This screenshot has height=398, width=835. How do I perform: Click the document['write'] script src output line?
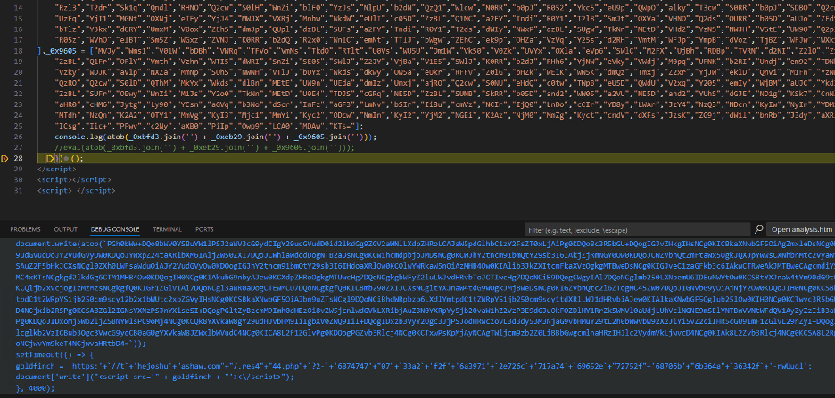click(x=154, y=377)
